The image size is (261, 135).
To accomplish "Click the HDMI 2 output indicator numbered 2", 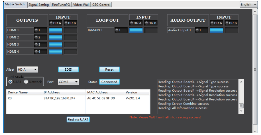I will [41, 37].
